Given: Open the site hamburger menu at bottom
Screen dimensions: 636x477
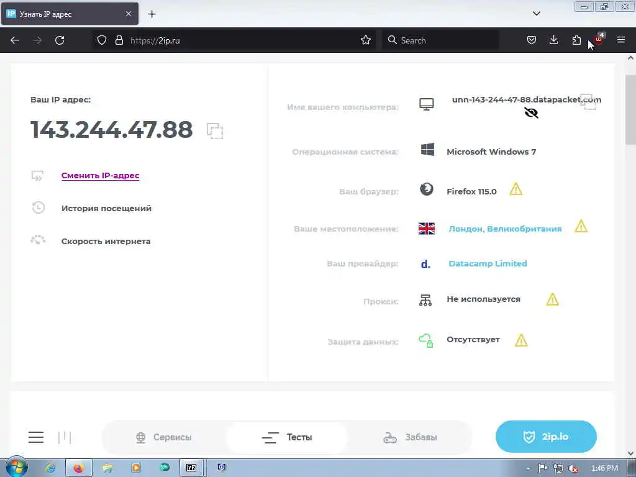Looking at the screenshot, I should (x=35, y=437).
